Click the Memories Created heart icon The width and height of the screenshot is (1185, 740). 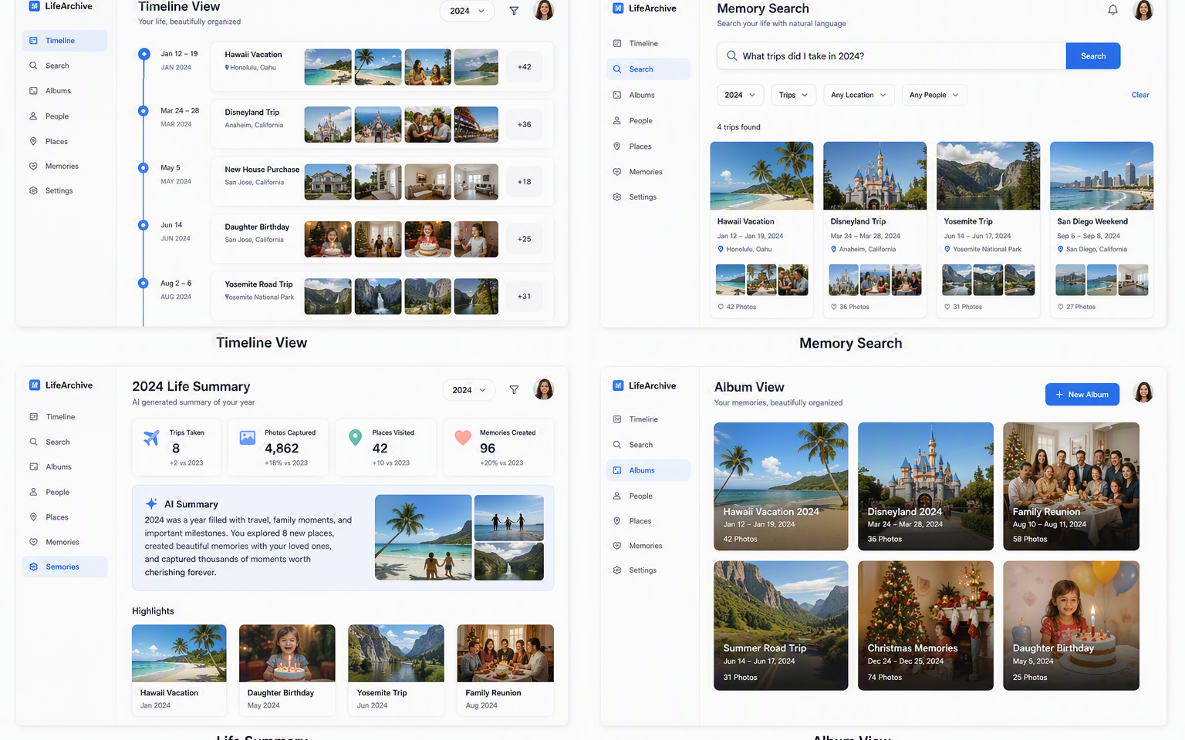click(x=463, y=438)
